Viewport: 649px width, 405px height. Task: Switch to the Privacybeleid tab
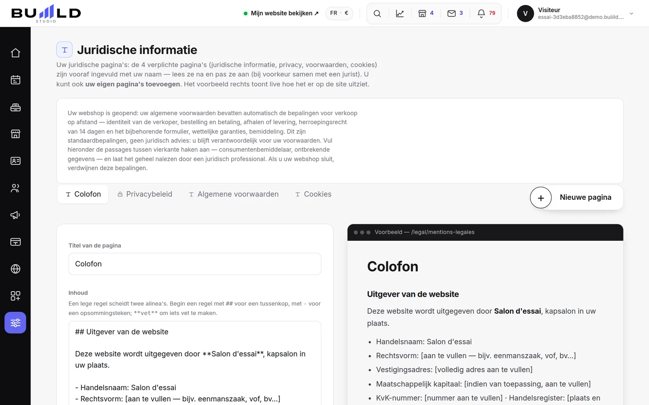coord(145,194)
